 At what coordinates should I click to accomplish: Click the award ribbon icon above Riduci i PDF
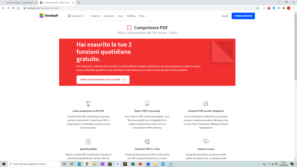pyautogui.click(x=147, y=104)
